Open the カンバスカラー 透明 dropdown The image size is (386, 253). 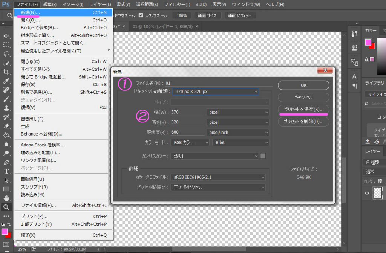point(214,156)
